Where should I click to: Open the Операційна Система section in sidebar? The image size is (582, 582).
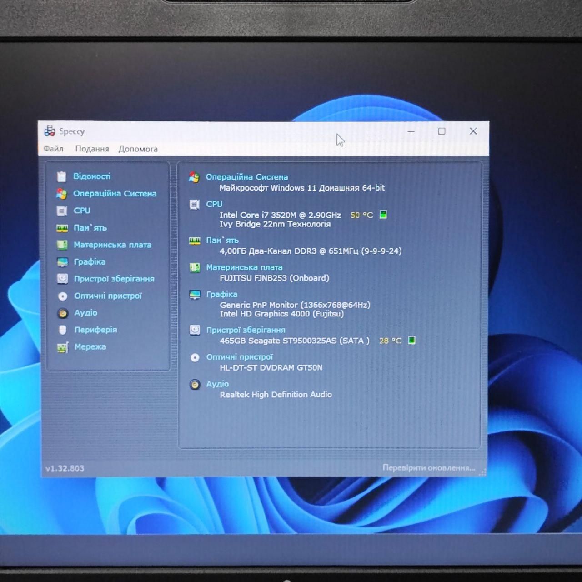[x=115, y=193]
